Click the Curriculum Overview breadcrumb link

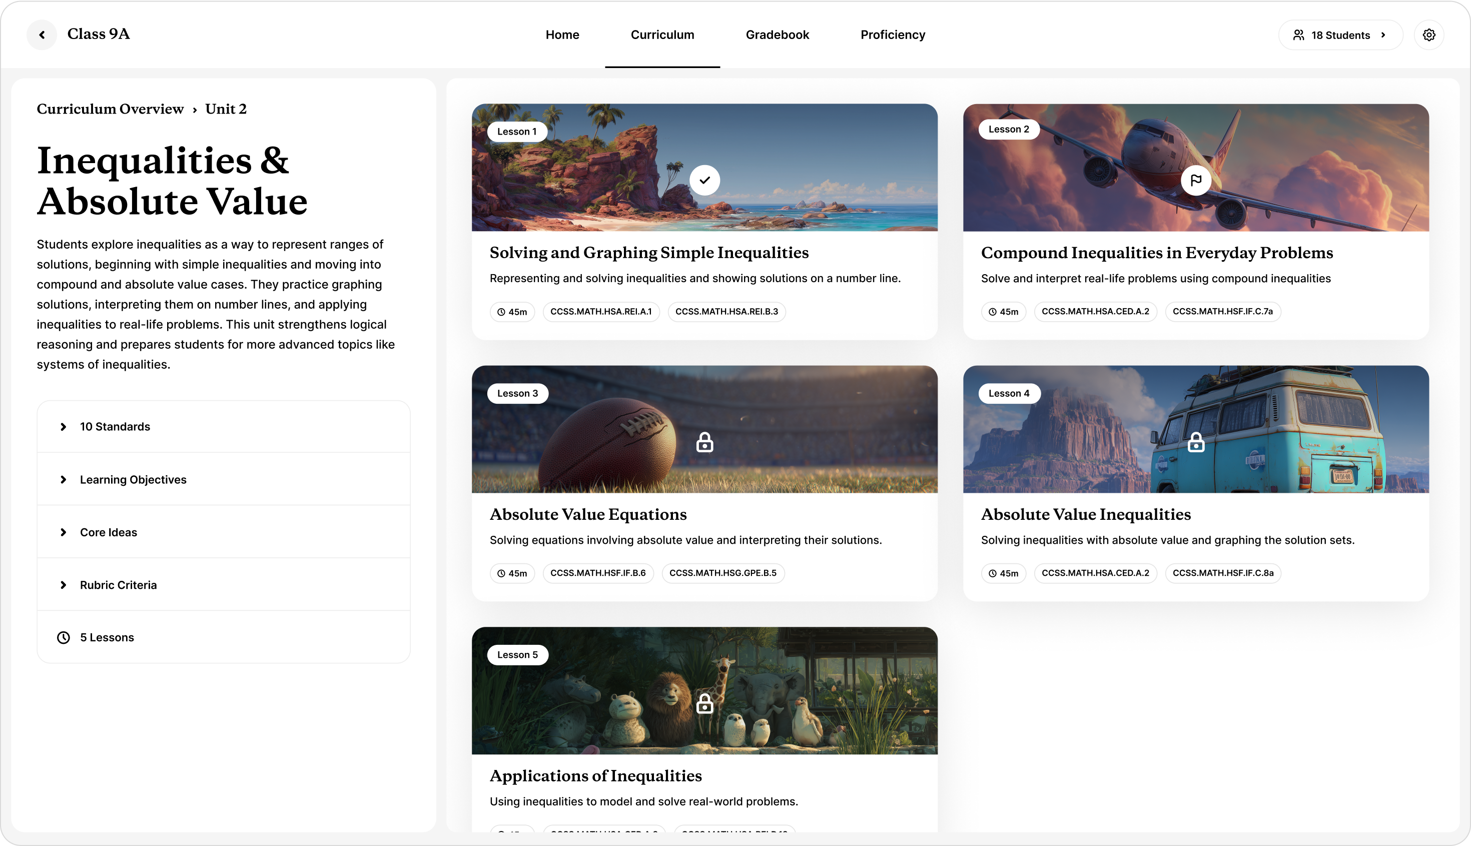click(x=110, y=109)
